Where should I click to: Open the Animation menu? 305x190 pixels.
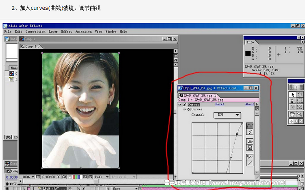[83, 32]
